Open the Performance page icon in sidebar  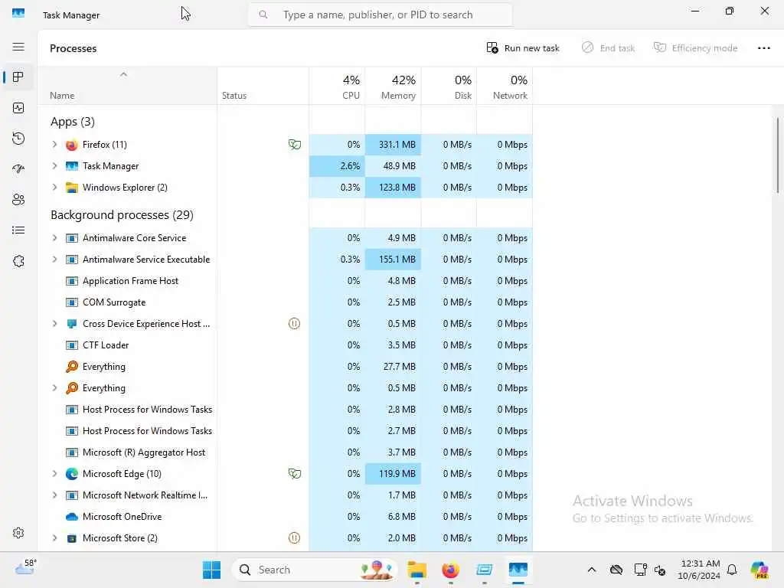[18, 108]
